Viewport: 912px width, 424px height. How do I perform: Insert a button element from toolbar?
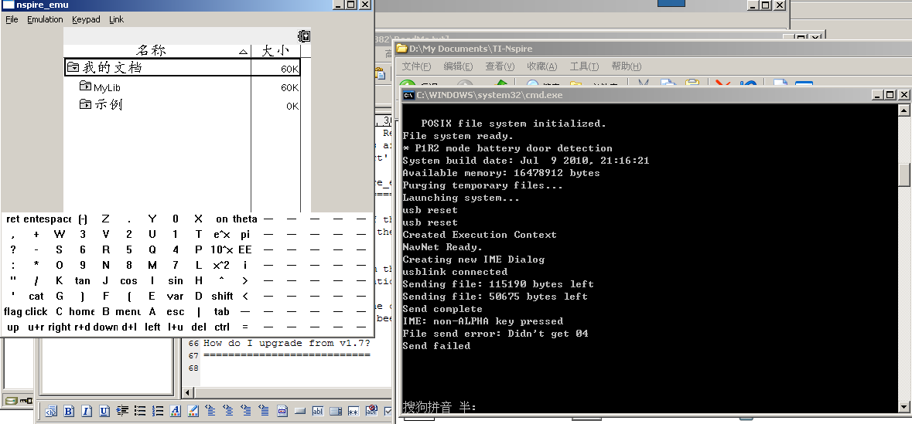pyautogui.click(x=300, y=411)
